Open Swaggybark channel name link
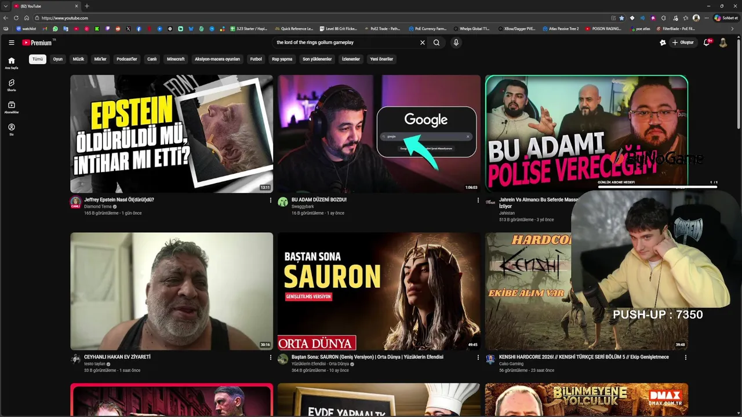The height and width of the screenshot is (417, 742). click(303, 206)
